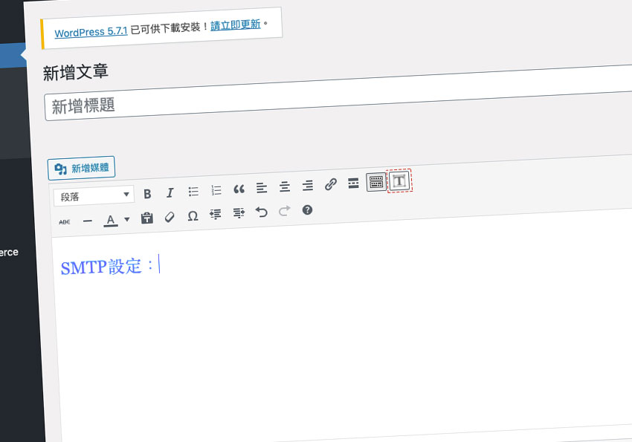
Task: Insert a numbered list
Action: 216,190
